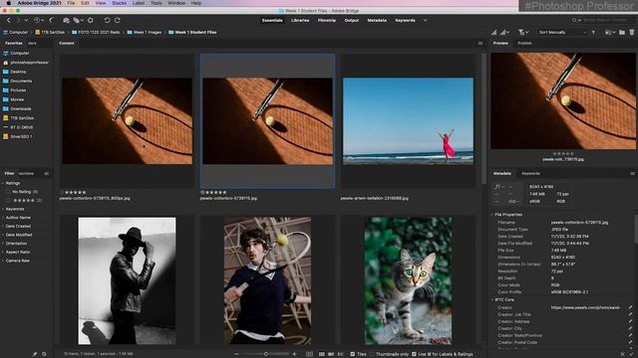
Task: Open the Publish panel tab
Action: point(525,43)
